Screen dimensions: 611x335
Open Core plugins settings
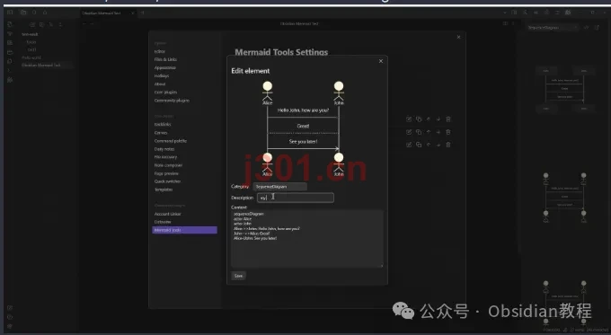(x=165, y=93)
